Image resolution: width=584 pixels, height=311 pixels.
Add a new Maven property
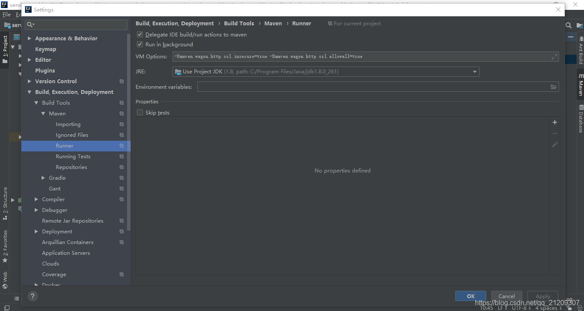pos(554,122)
